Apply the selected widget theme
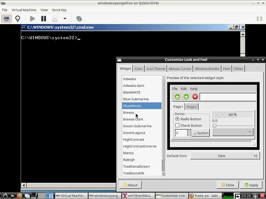The image size is (266, 199). 251,185
